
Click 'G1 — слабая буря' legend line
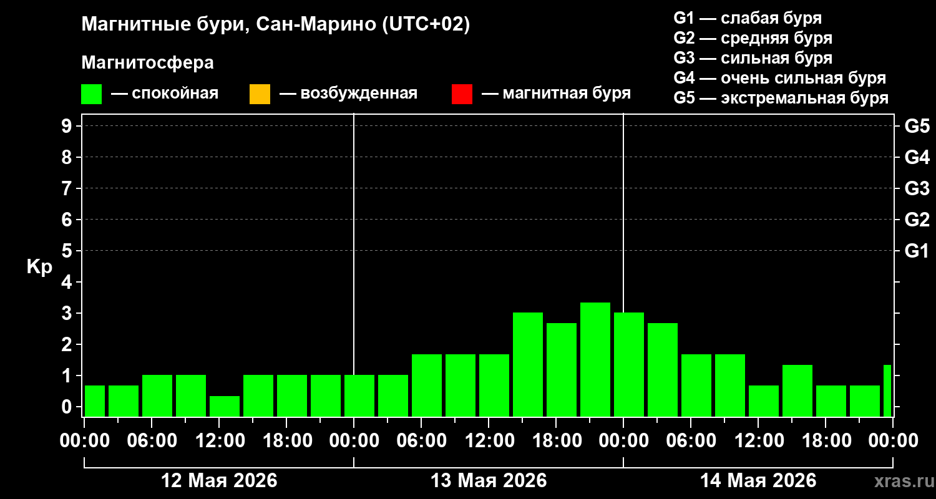click(x=748, y=18)
